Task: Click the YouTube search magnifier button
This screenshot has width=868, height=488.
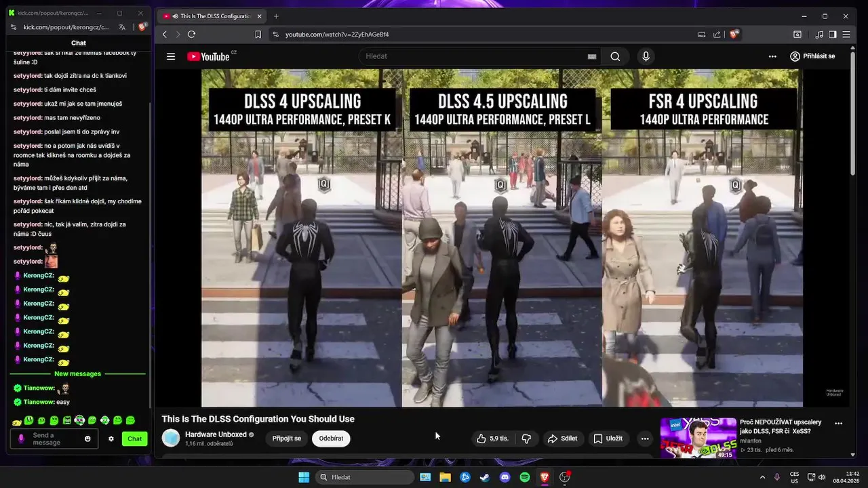Action: click(615, 56)
